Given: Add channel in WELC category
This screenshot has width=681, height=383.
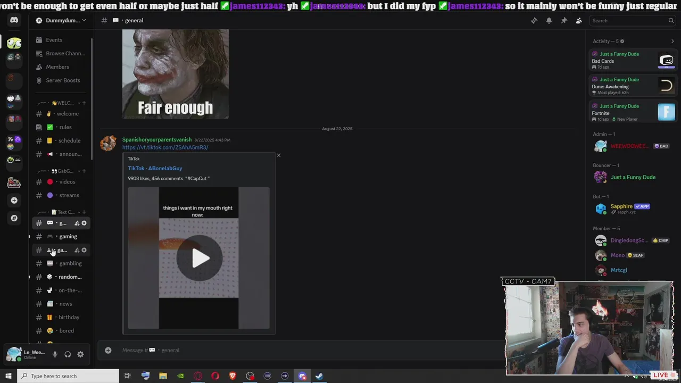Looking at the screenshot, I should coord(84,103).
